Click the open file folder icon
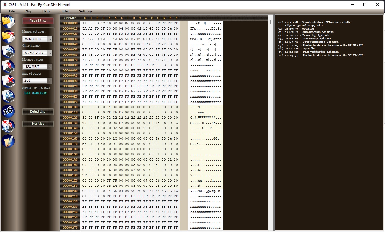 [x=8, y=22]
